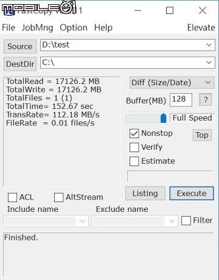The width and height of the screenshot is (219, 280).
Task: Click the FastCopy app icon in title bar
Action: coord(9,12)
